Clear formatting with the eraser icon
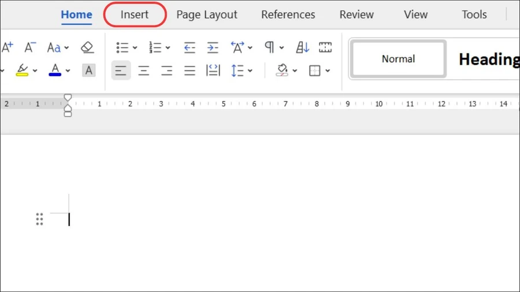Screen dimensions: 520x292 coord(87,47)
